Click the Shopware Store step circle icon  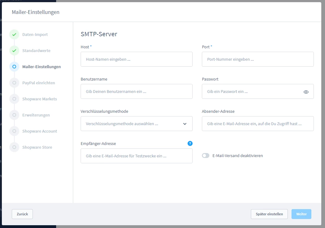click(14, 147)
